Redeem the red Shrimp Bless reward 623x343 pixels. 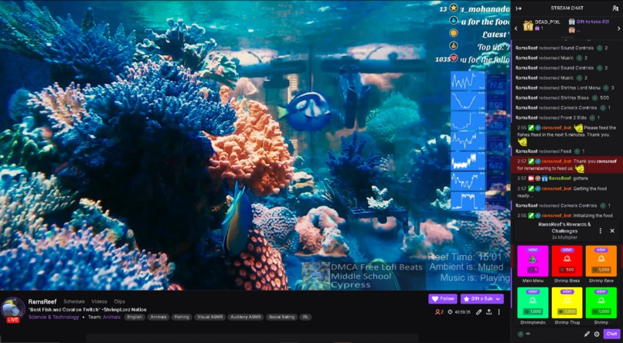coord(567,260)
